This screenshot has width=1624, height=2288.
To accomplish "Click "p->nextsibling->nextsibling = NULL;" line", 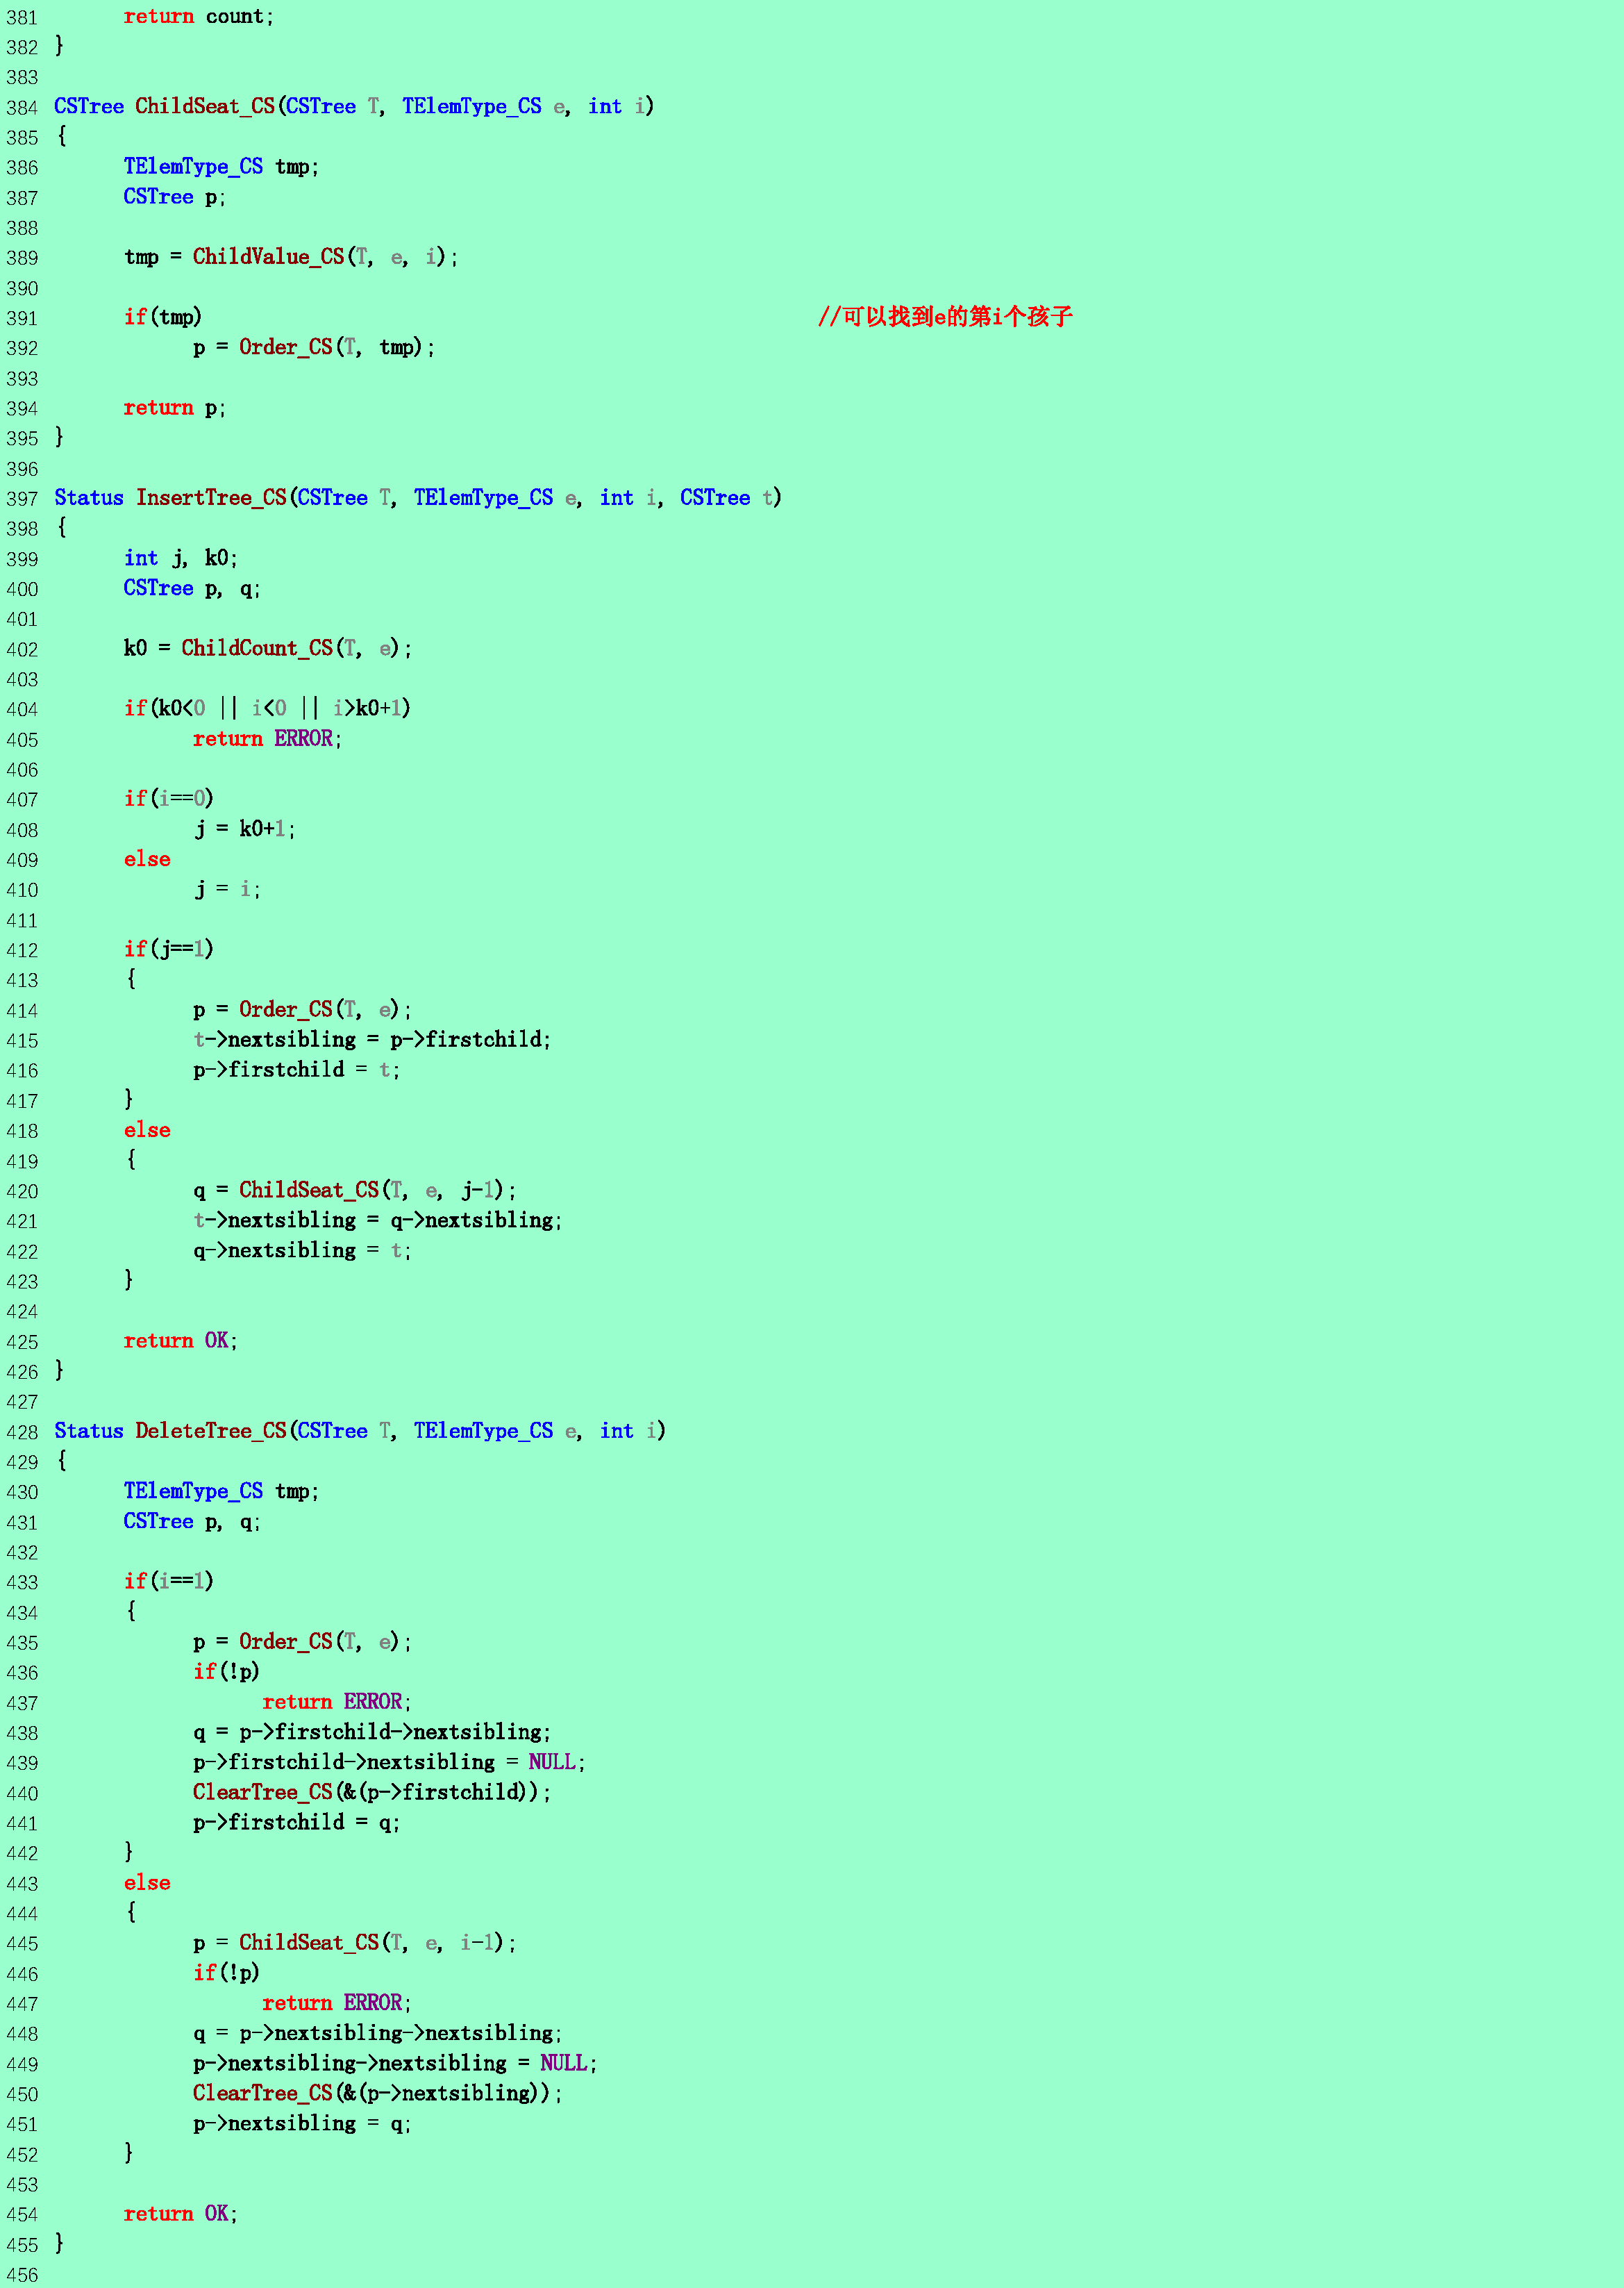I will pyautogui.click(x=395, y=2063).
